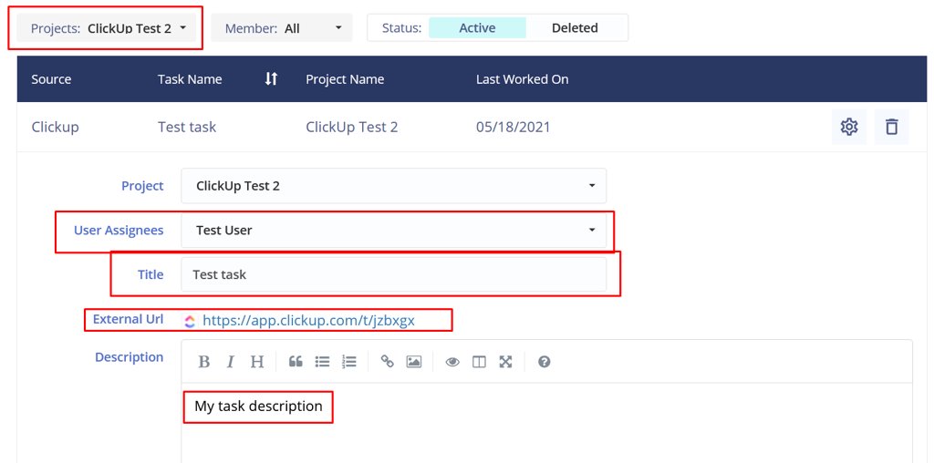Click the Bold formatting icon
Image resolution: width=934 pixels, height=463 pixels.
(204, 362)
